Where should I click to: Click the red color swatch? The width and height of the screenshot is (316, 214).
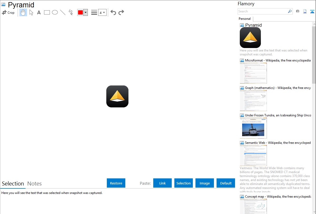pos(80,12)
